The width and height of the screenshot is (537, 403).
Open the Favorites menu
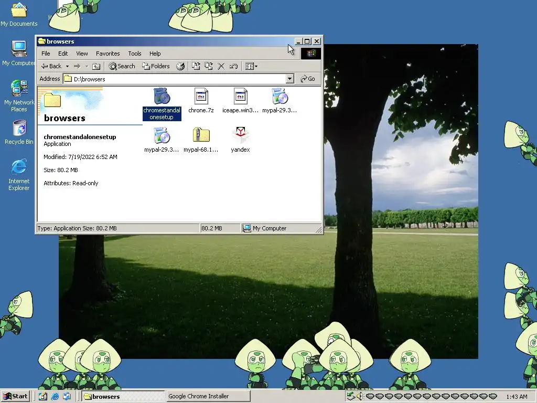tap(108, 54)
